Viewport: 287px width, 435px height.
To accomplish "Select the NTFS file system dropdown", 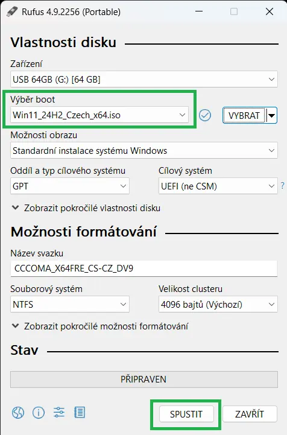I will click(x=70, y=304).
